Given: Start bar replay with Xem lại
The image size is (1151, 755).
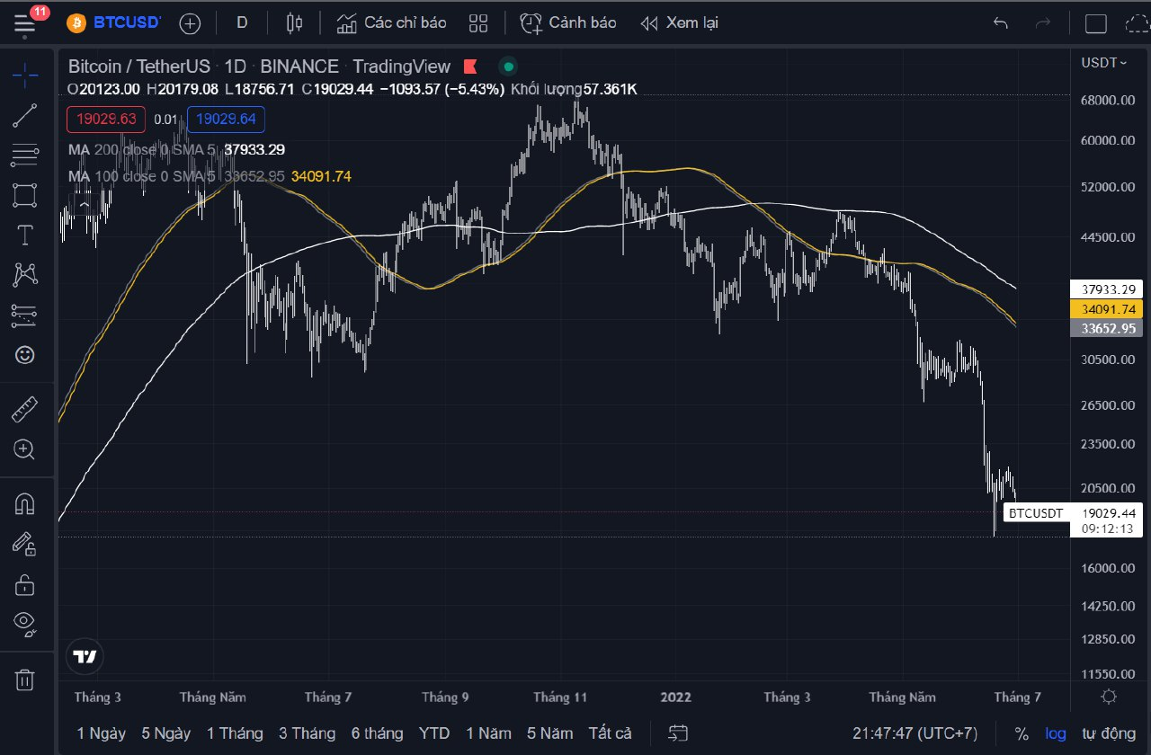Looking at the screenshot, I should pyautogui.click(x=679, y=23).
